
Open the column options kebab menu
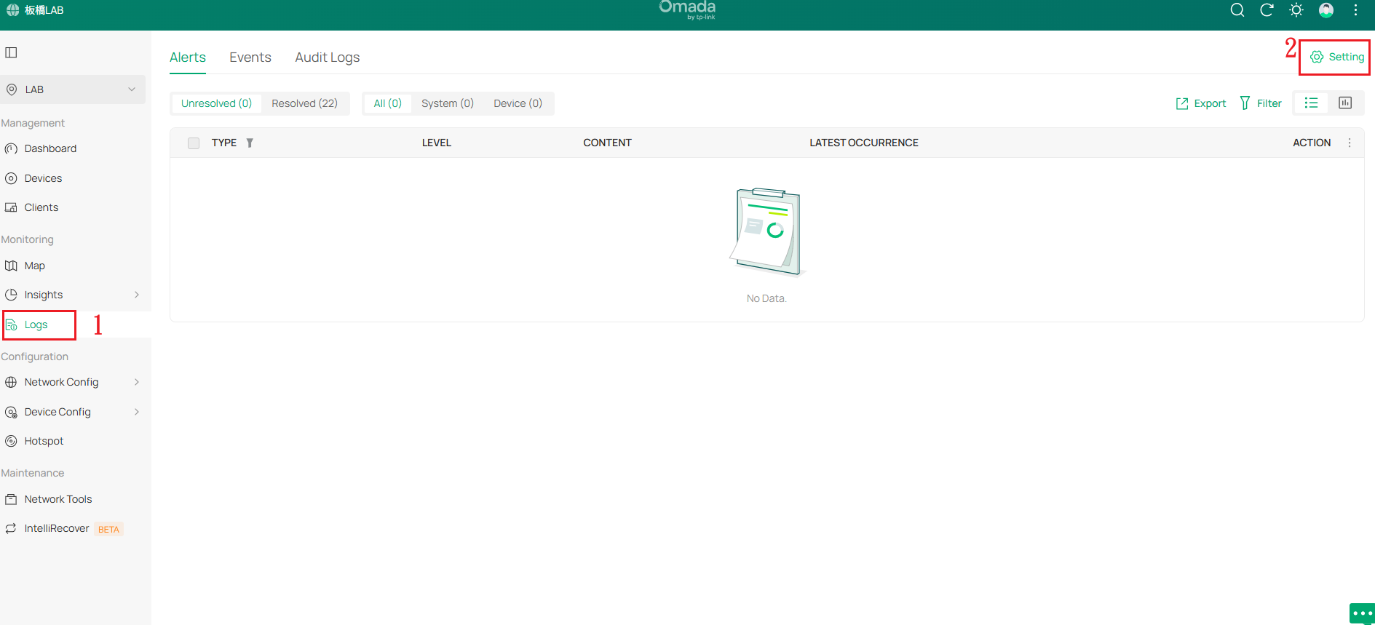pos(1350,143)
